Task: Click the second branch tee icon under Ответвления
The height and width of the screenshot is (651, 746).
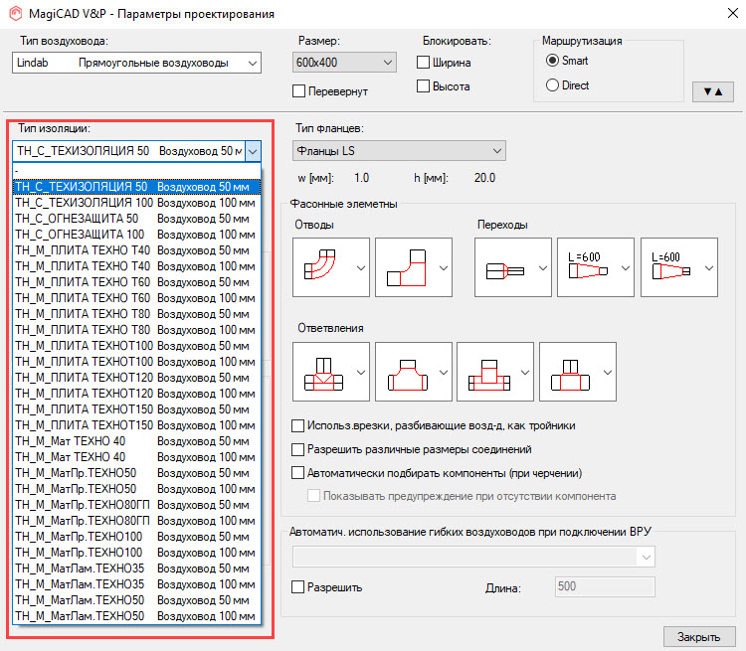Action: click(405, 372)
